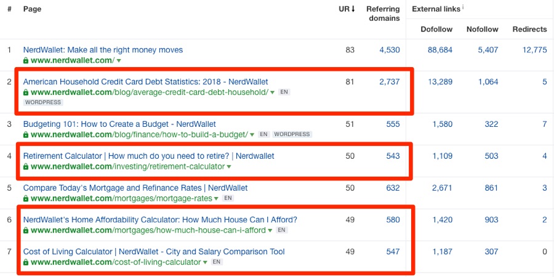Open referring domains count 4,530
554x277 pixels.
click(390, 50)
